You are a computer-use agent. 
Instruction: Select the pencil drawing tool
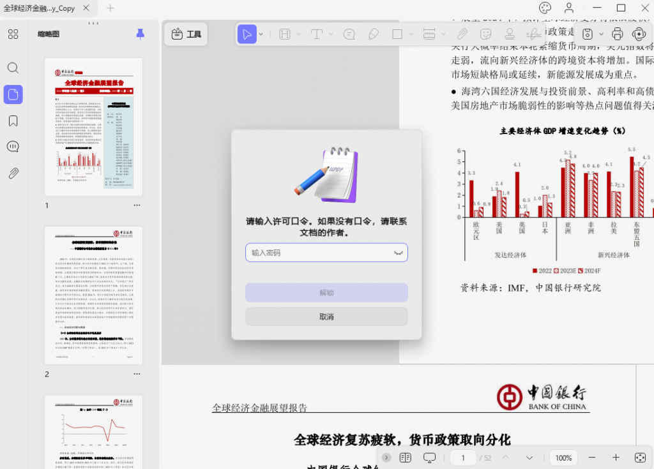point(373,34)
